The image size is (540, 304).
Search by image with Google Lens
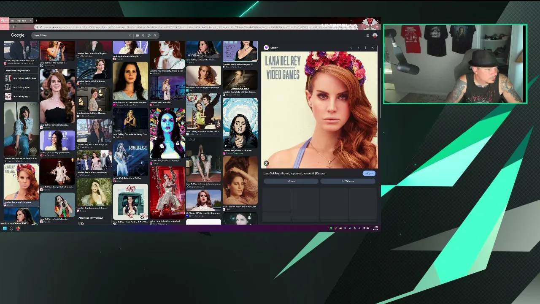coord(149,35)
